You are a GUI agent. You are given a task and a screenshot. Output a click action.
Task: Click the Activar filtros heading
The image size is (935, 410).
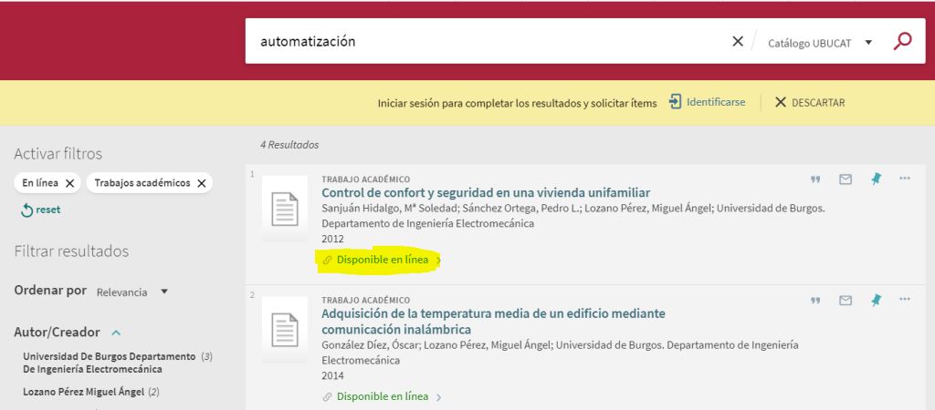[58, 154]
